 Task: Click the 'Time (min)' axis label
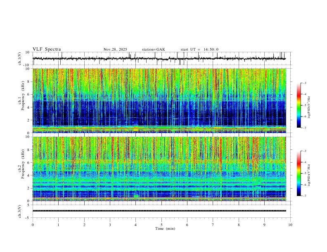point(165,229)
